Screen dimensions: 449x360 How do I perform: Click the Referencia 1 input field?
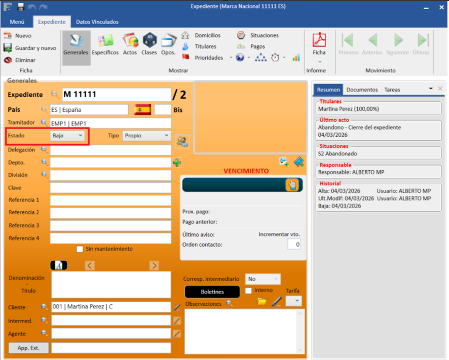tap(110, 200)
